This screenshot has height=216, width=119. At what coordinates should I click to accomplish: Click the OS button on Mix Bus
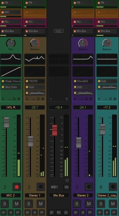pos(67,187)
